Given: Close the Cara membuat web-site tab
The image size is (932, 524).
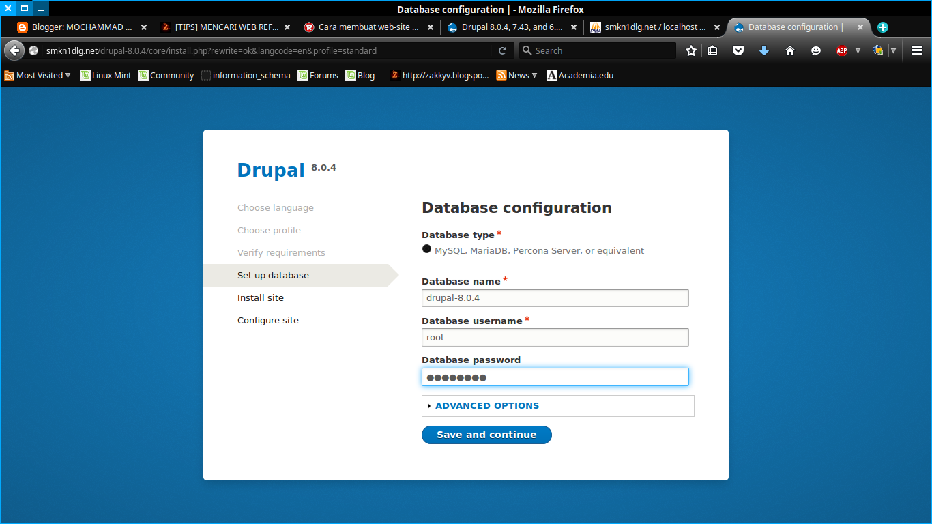Looking at the screenshot, I should [x=431, y=27].
